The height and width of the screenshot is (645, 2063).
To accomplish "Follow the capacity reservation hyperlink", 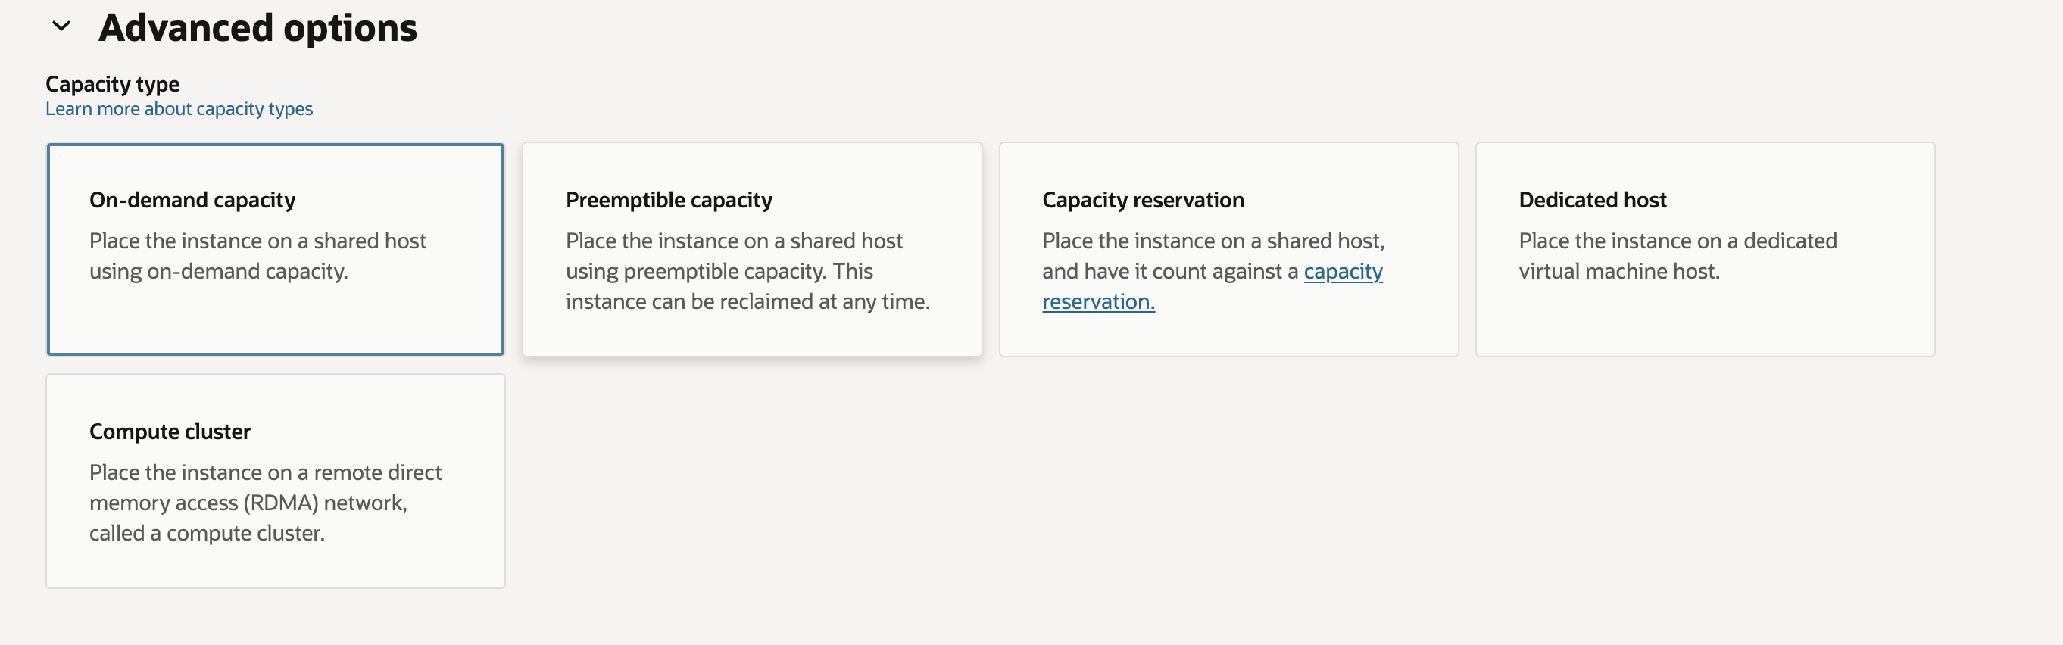I will point(1213,286).
